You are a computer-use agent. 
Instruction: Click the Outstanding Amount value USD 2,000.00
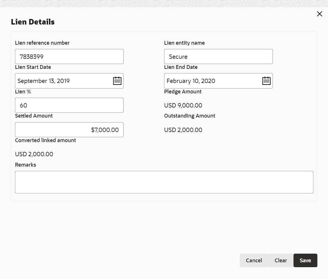click(x=183, y=130)
